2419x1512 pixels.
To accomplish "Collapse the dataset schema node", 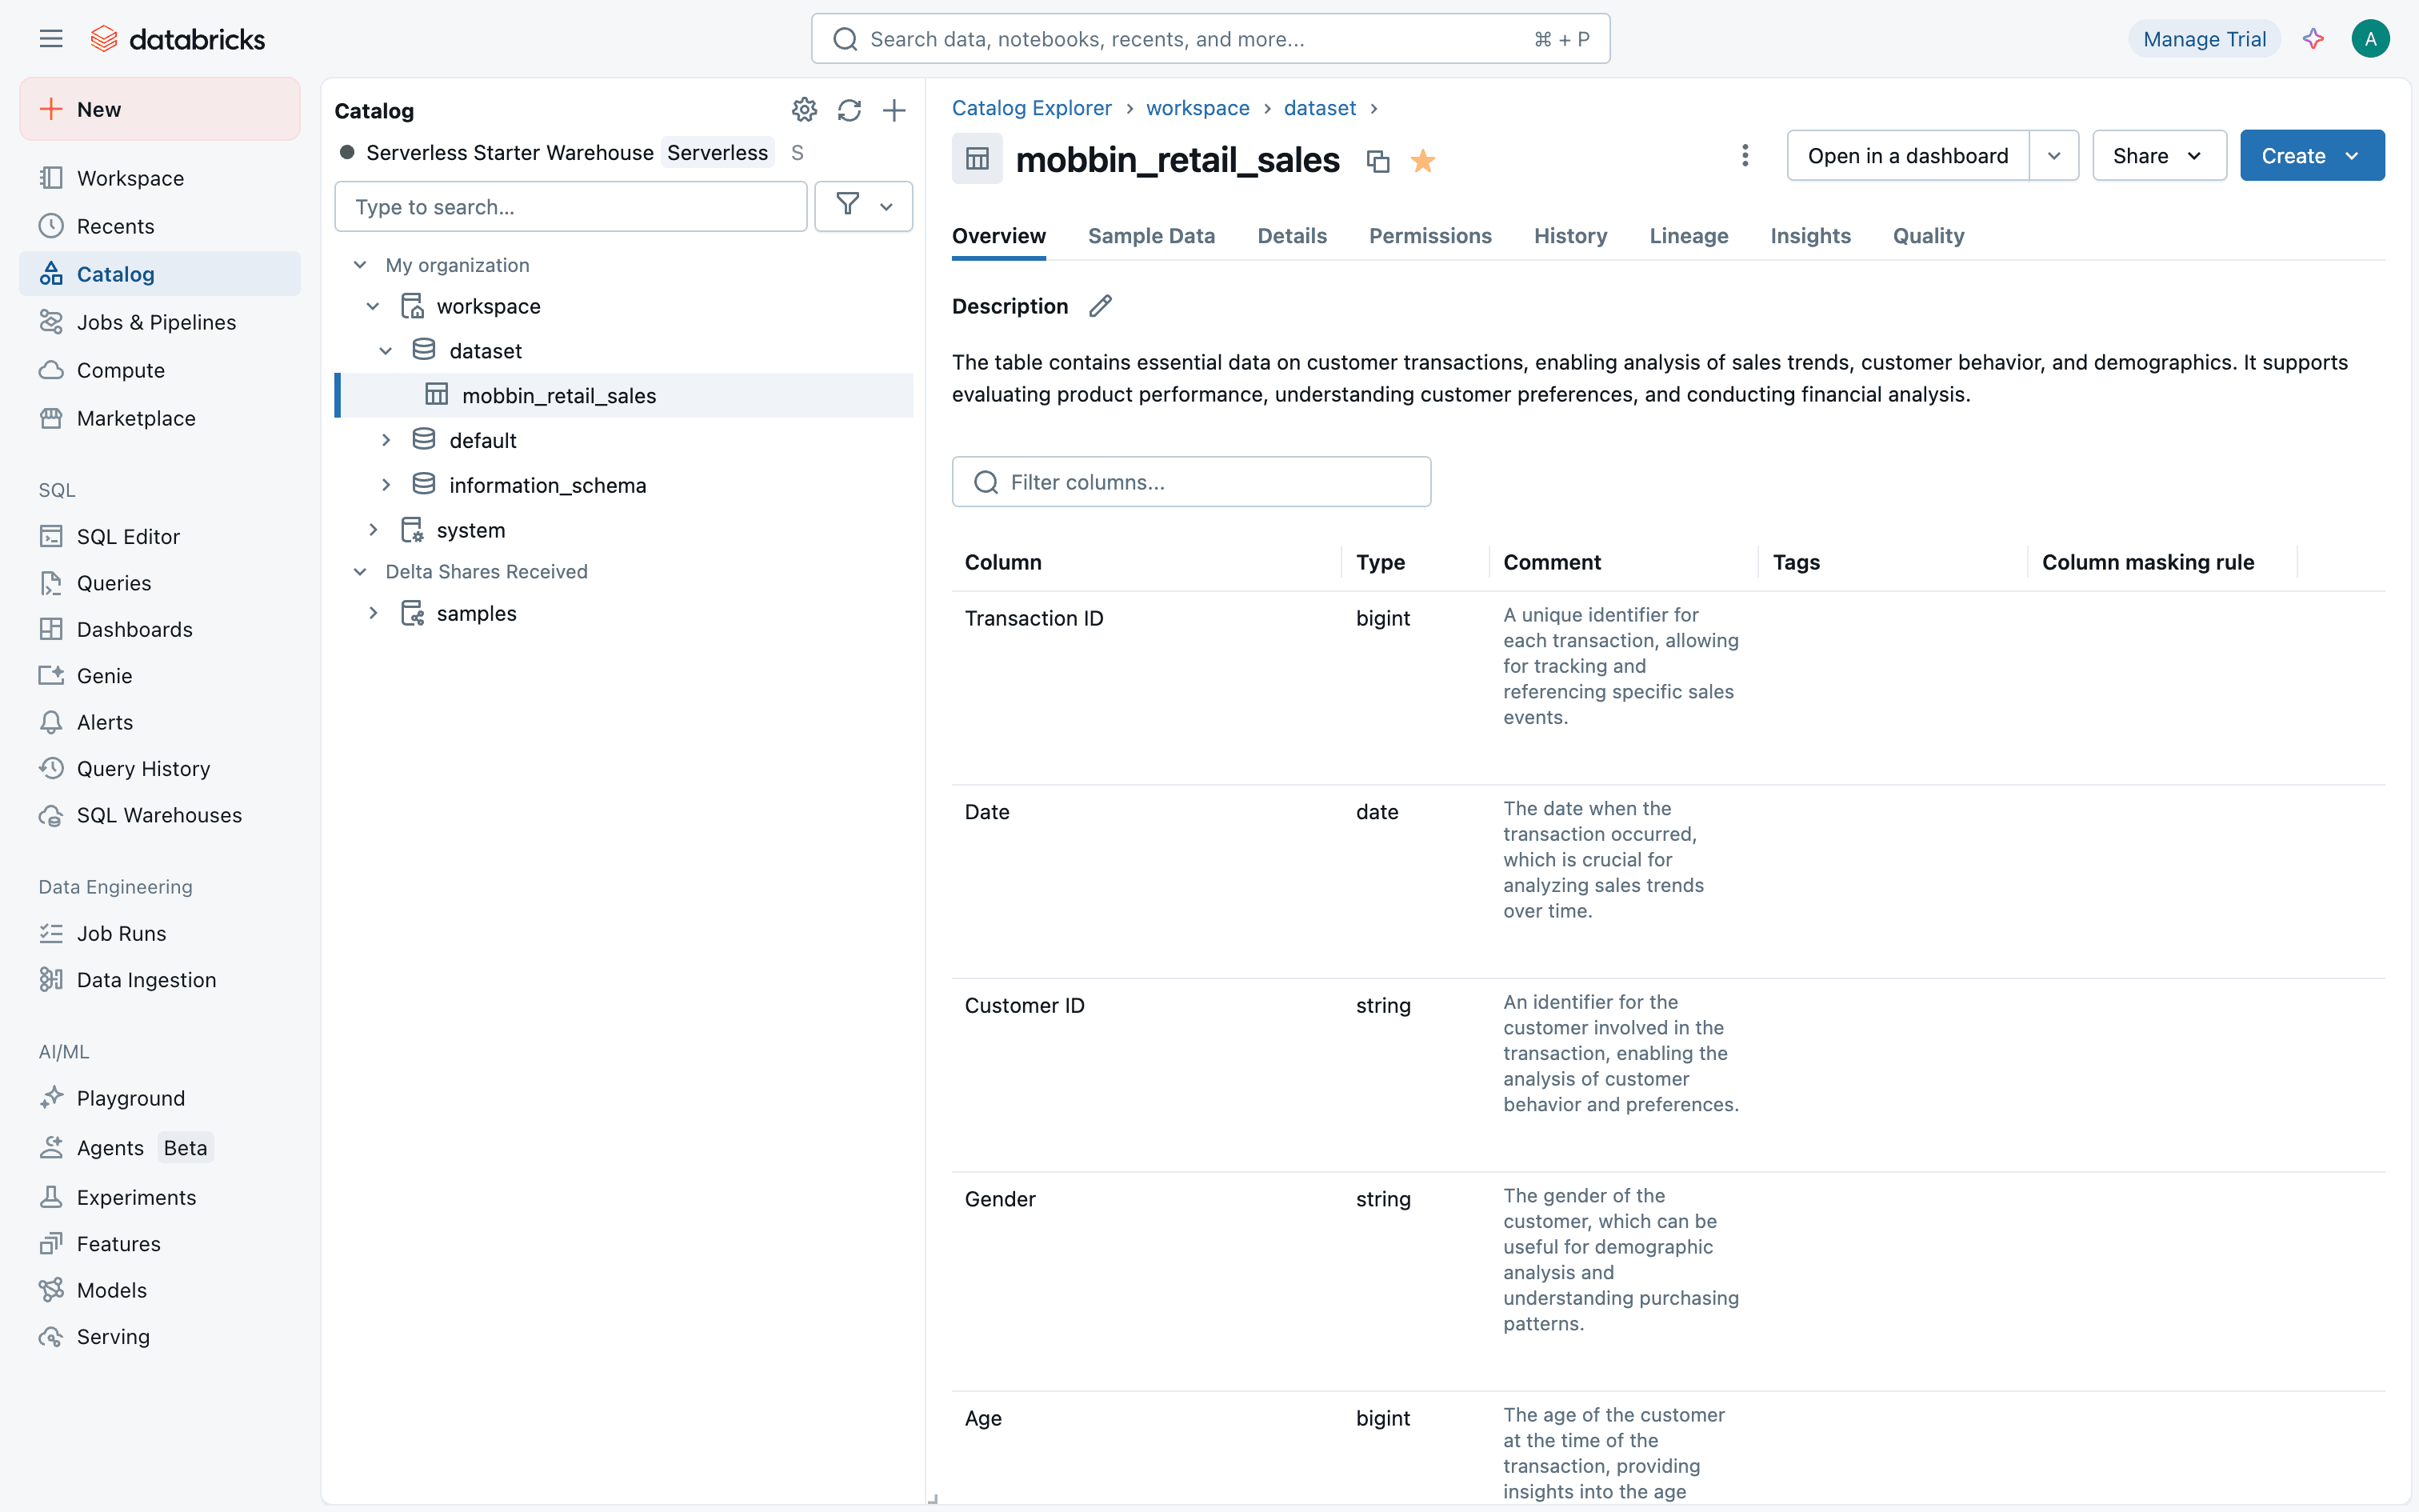I will (x=386, y=351).
